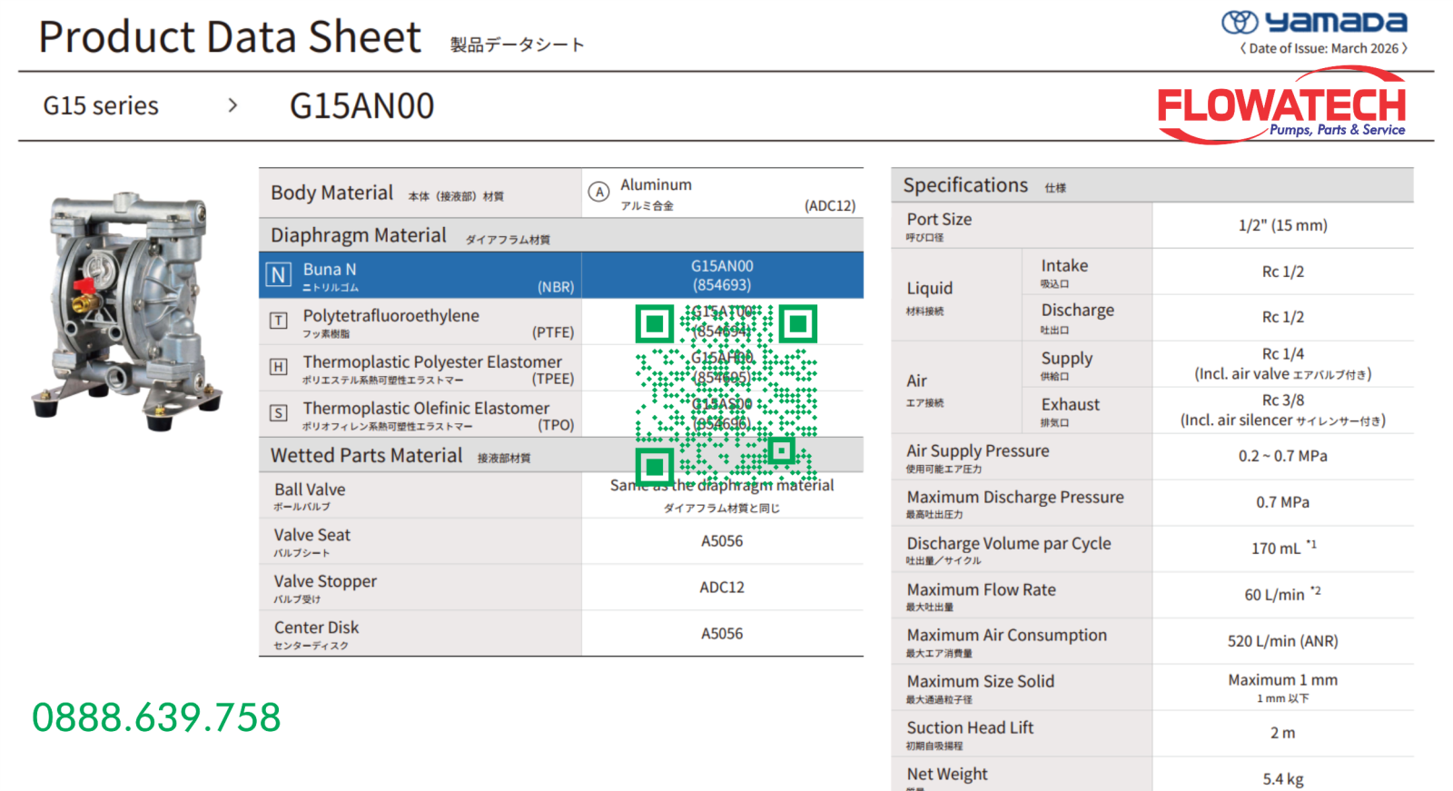
Task: Click the Suction Head Lift label
Action: tap(970, 728)
